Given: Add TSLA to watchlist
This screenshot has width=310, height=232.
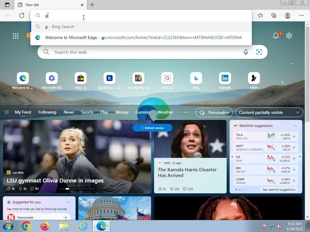Looking at the screenshot, I should coord(294,136).
